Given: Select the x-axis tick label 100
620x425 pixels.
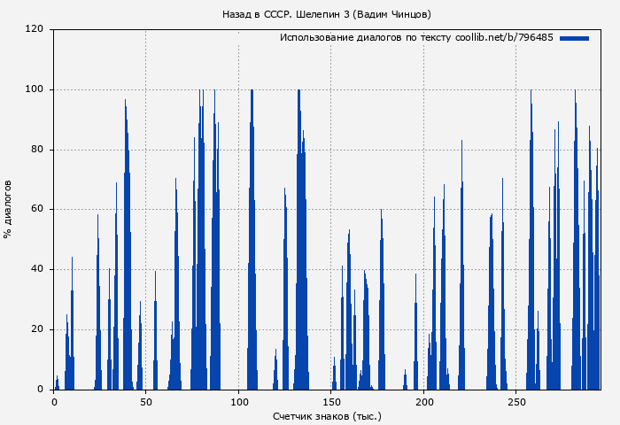Looking at the screenshot, I should (239, 402).
